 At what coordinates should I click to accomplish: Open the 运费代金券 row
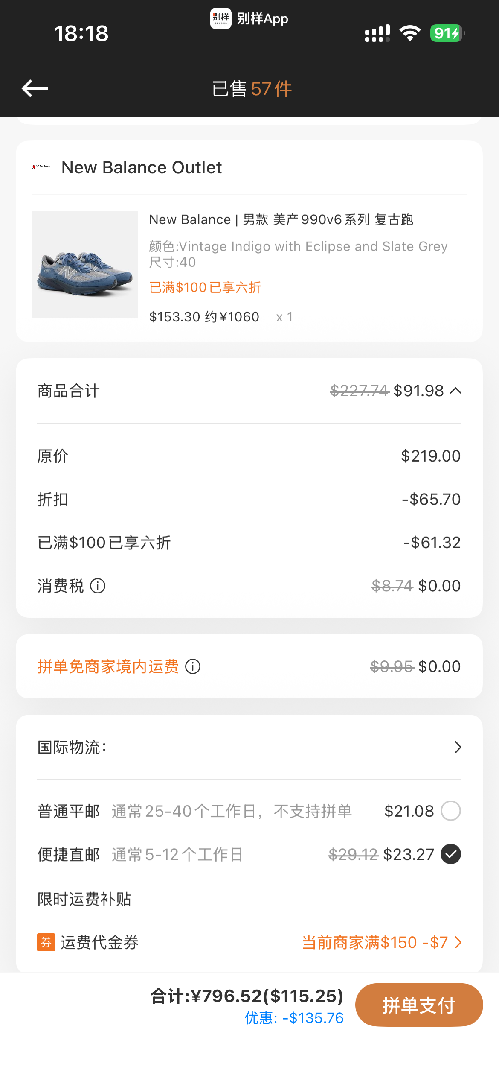(x=249, y=942)
